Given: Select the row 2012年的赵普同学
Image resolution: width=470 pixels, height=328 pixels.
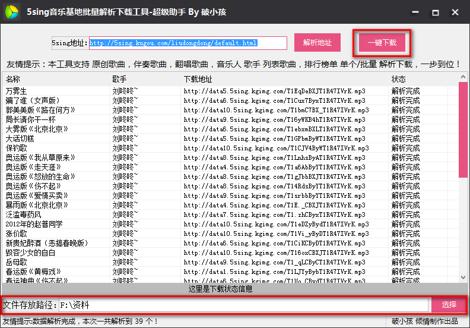Looking at the screenshot, I should (230, 224).
